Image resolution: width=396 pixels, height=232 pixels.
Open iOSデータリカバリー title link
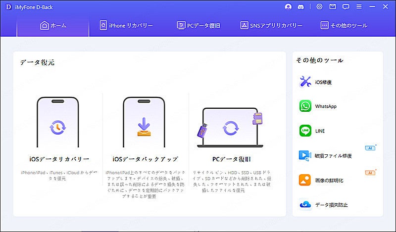click(x=59, y=159)
